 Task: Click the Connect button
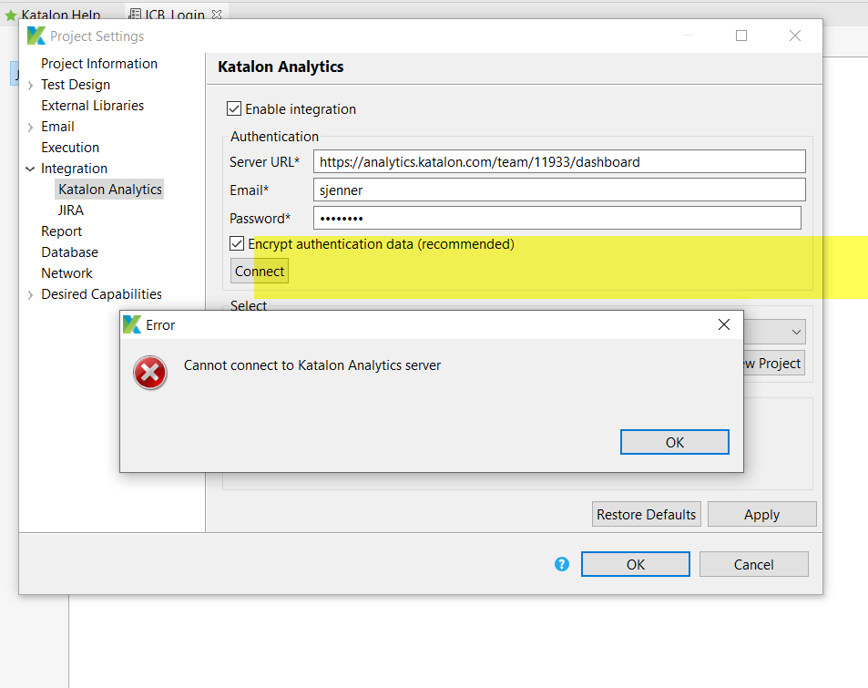point(259,271)
